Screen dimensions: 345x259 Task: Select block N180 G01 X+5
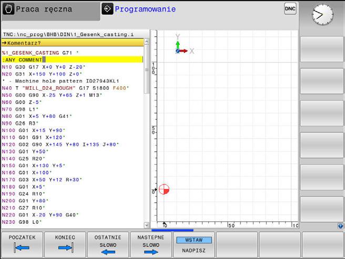(x=23, y=187)
